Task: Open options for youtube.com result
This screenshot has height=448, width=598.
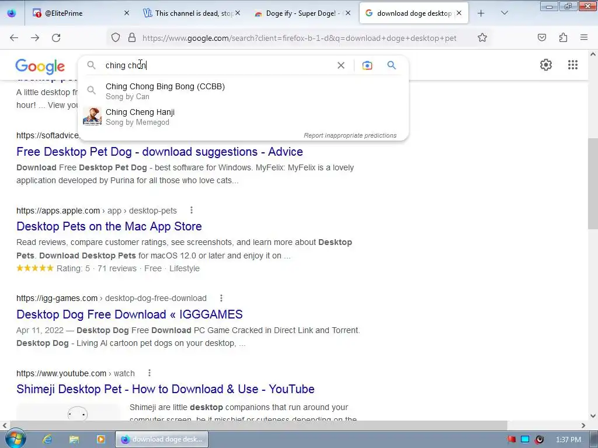Action: pos(149,373)
